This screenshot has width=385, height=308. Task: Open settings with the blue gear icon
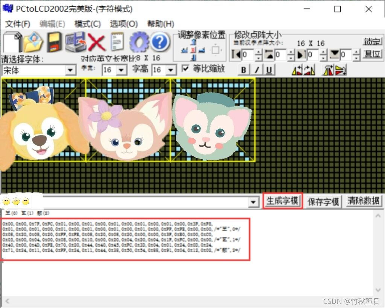point(139,42)
